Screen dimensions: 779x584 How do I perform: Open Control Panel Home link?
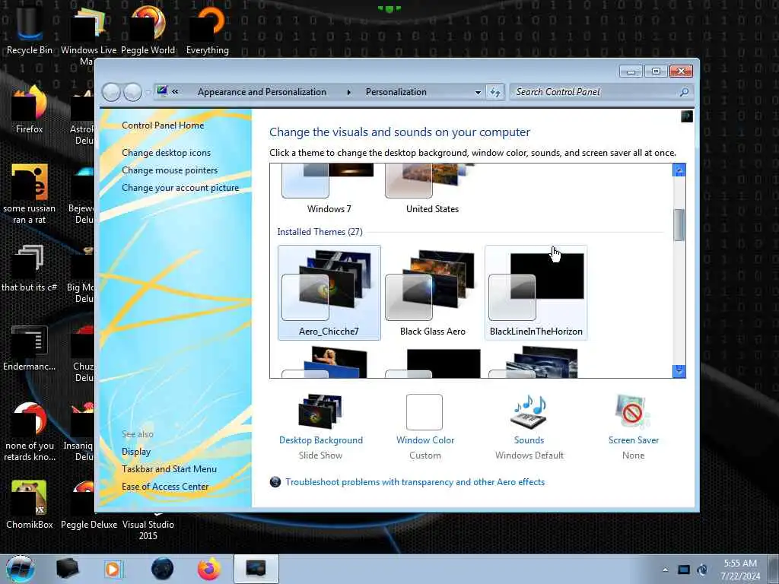coord(163,125)
